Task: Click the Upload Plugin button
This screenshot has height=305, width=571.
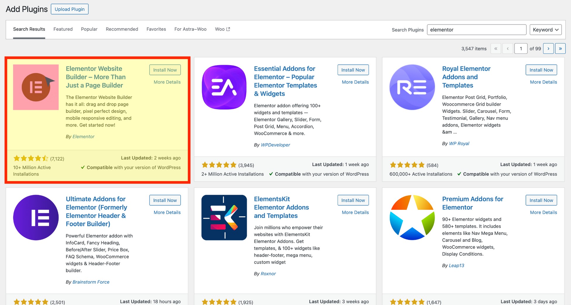Action: [69, 9]
